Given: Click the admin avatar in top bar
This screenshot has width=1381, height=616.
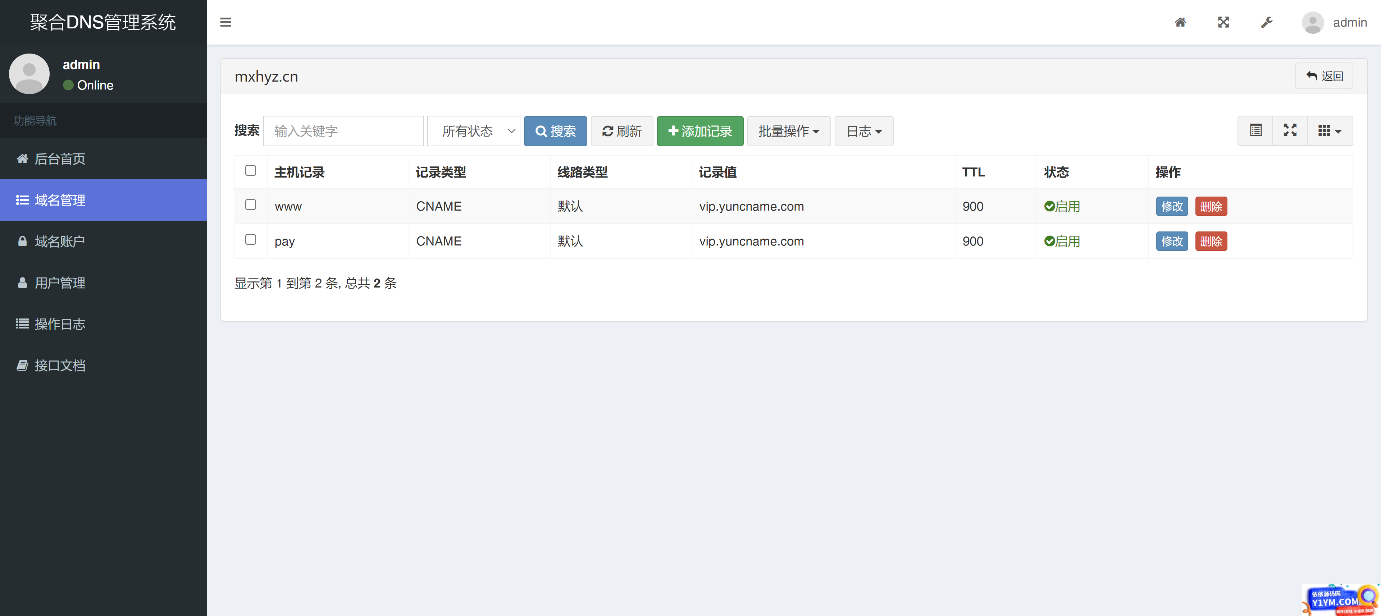Looking at the screenshot, I should (x=1313, y=23).
